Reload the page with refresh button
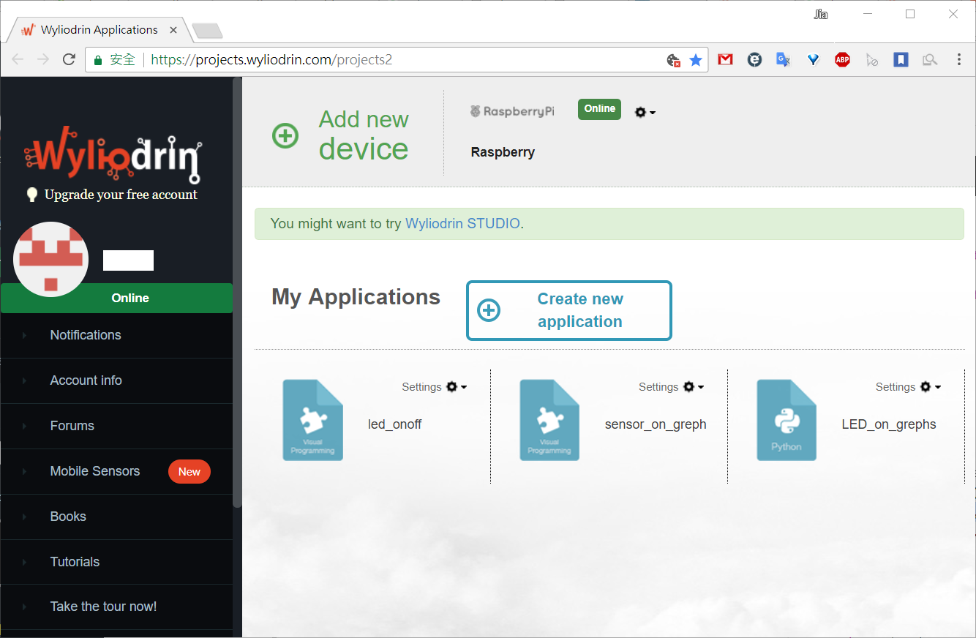Viewport: 976px width, 638px height. (69, 60)
